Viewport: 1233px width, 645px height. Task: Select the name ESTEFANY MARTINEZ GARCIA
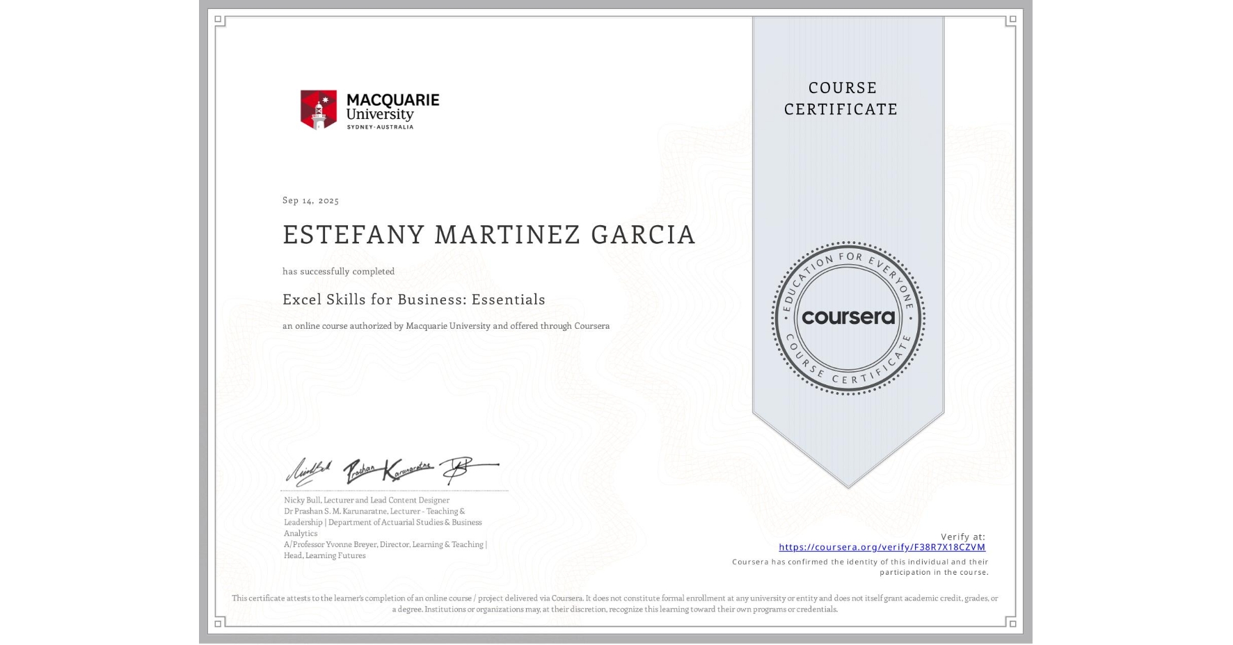[x=488, y=234]
